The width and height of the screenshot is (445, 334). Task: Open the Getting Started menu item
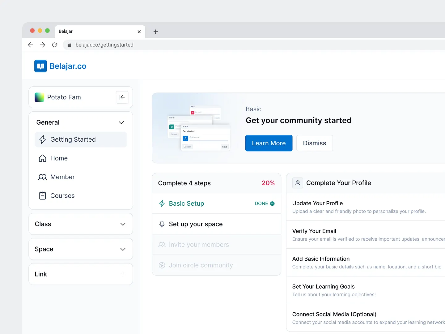pos(81,139)
